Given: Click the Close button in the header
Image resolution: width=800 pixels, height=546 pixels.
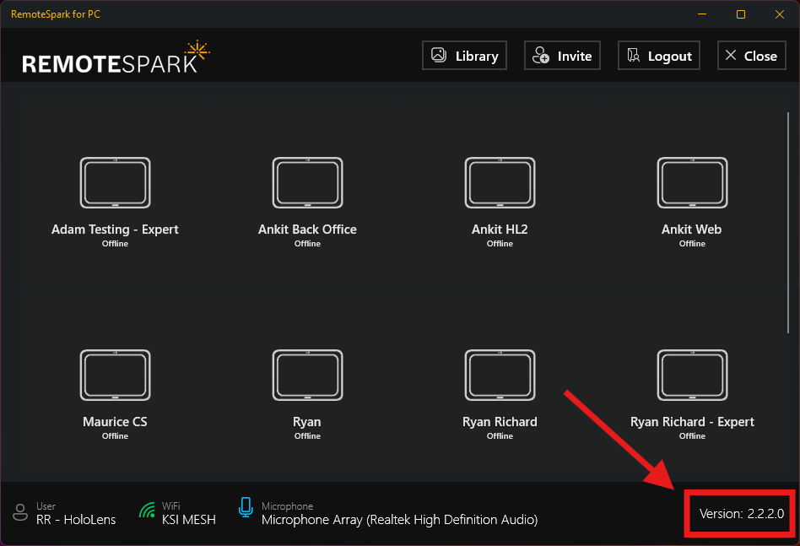Looking at the screenshot, I should pos(752,55).
